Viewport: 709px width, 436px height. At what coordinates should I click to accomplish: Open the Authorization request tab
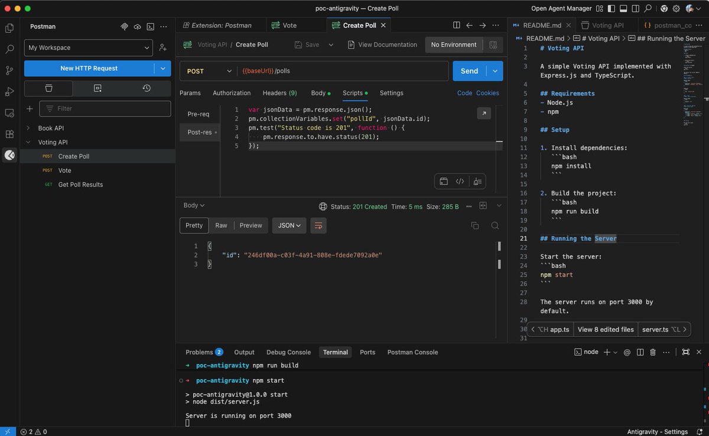tap(232, 93)
